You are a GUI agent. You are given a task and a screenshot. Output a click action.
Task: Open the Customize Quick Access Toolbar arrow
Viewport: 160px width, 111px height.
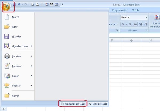62,5
